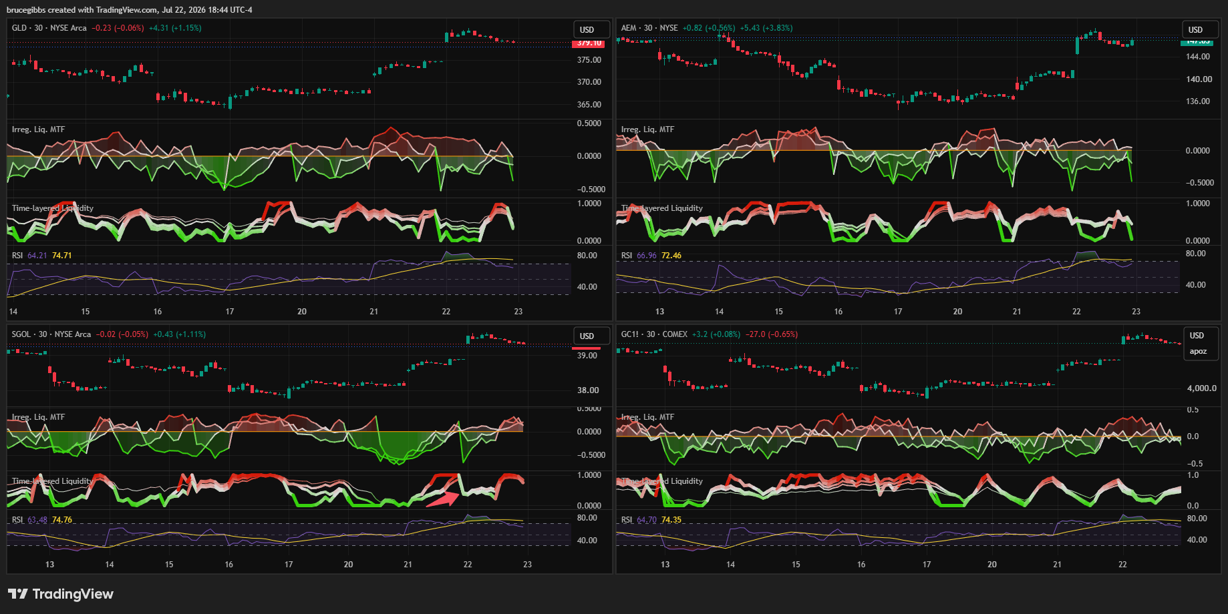Click the RSI indicator label in SGOL chart
The height and width of the screenshot is (614, 1228).
click(x=17, y=520)
